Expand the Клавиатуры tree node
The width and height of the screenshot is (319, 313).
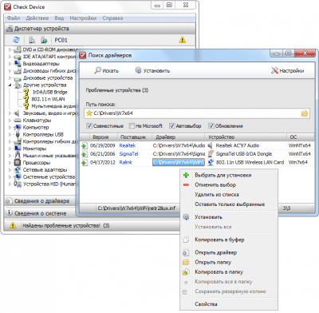click(10, 121)
